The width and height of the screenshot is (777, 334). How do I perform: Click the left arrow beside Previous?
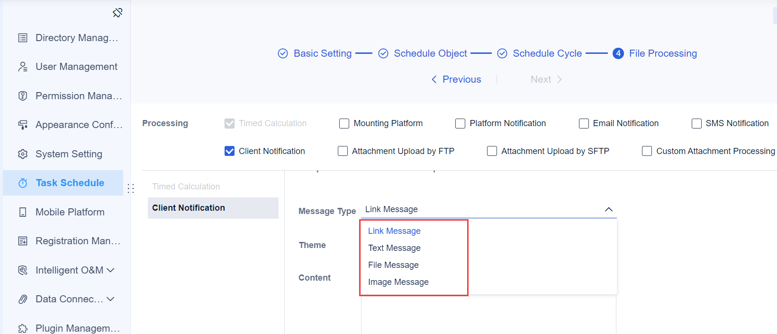434,79
